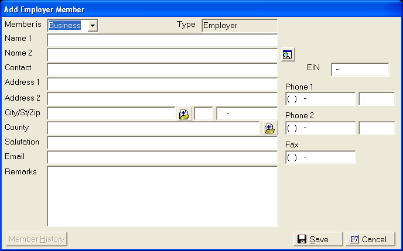Expand the Member is dropdown arrow
This screenshot has width=403, height=251.
coord(93,26)
